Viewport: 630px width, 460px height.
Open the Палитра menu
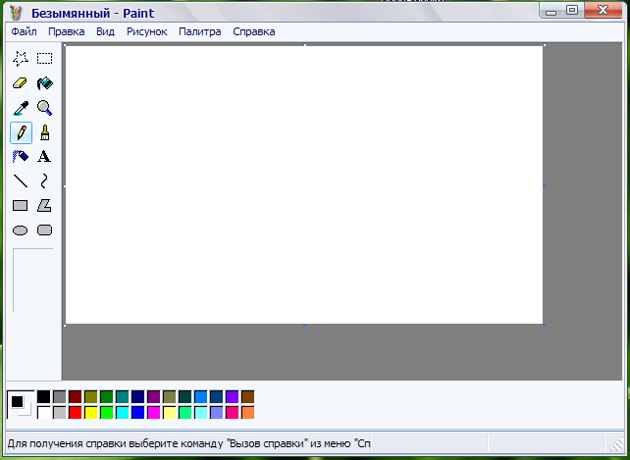tap(199, 31)
